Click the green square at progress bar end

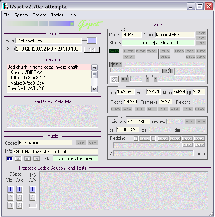[72, 24]
